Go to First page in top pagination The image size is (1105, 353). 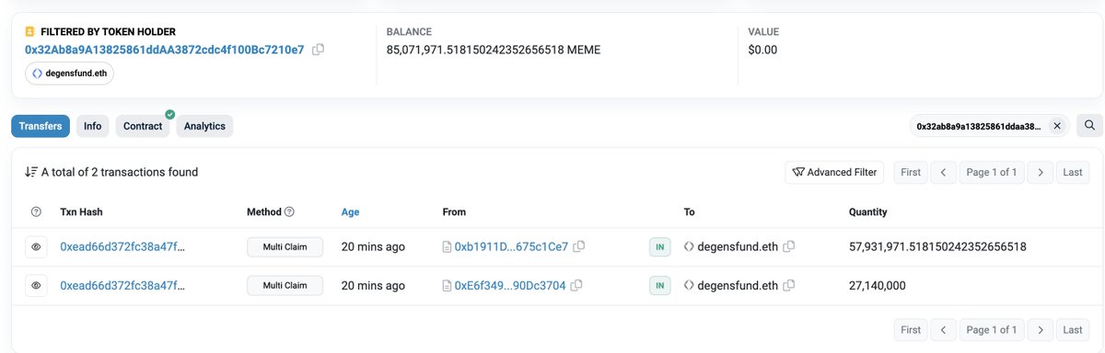(911, 172)
